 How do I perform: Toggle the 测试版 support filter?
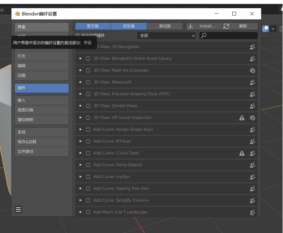pyautogui.click(x=165, y=26)
